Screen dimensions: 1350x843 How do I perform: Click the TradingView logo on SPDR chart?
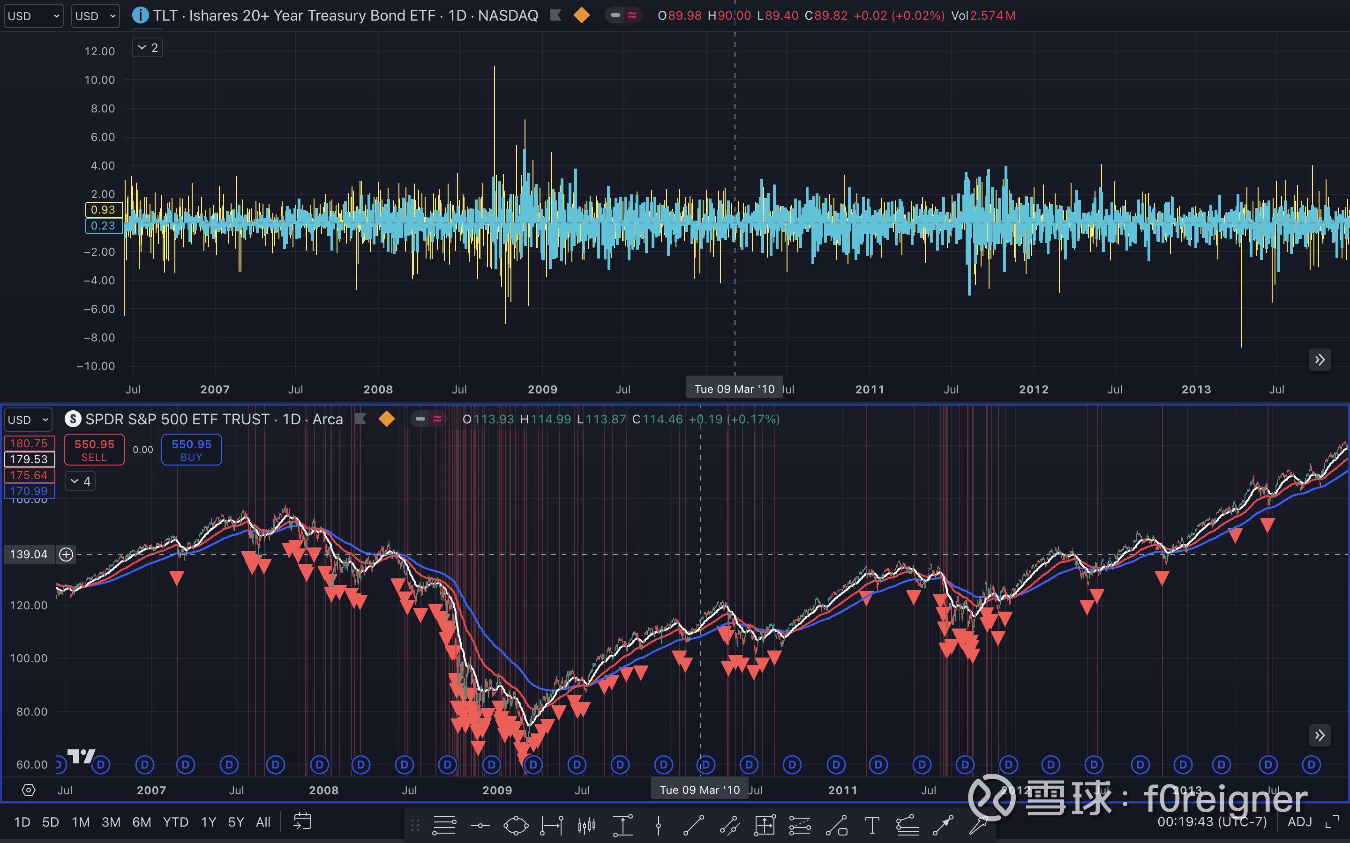[x=82, y=756]
